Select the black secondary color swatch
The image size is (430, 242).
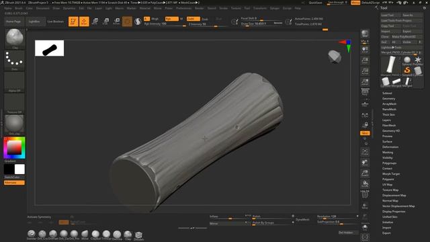pos(9,169)
